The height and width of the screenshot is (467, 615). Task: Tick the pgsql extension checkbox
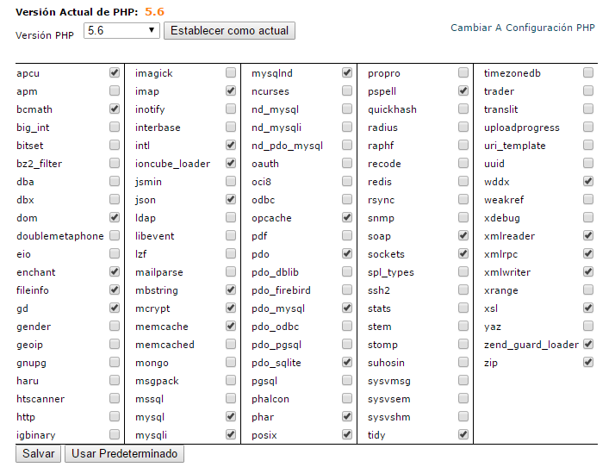pyautogui.click(x=347, y=381)
